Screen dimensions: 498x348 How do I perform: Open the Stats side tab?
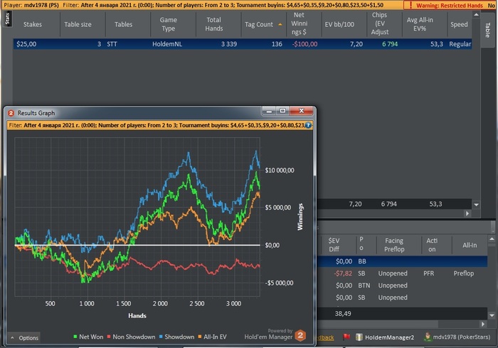point(7,19)
